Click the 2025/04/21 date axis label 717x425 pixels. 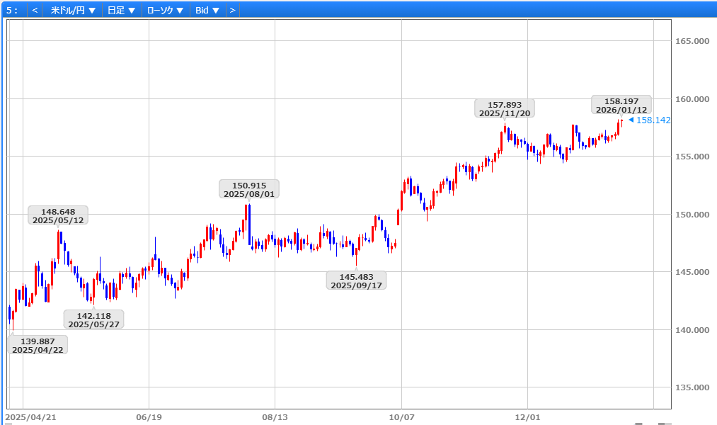pyautogui.click(x=31, y=417)
